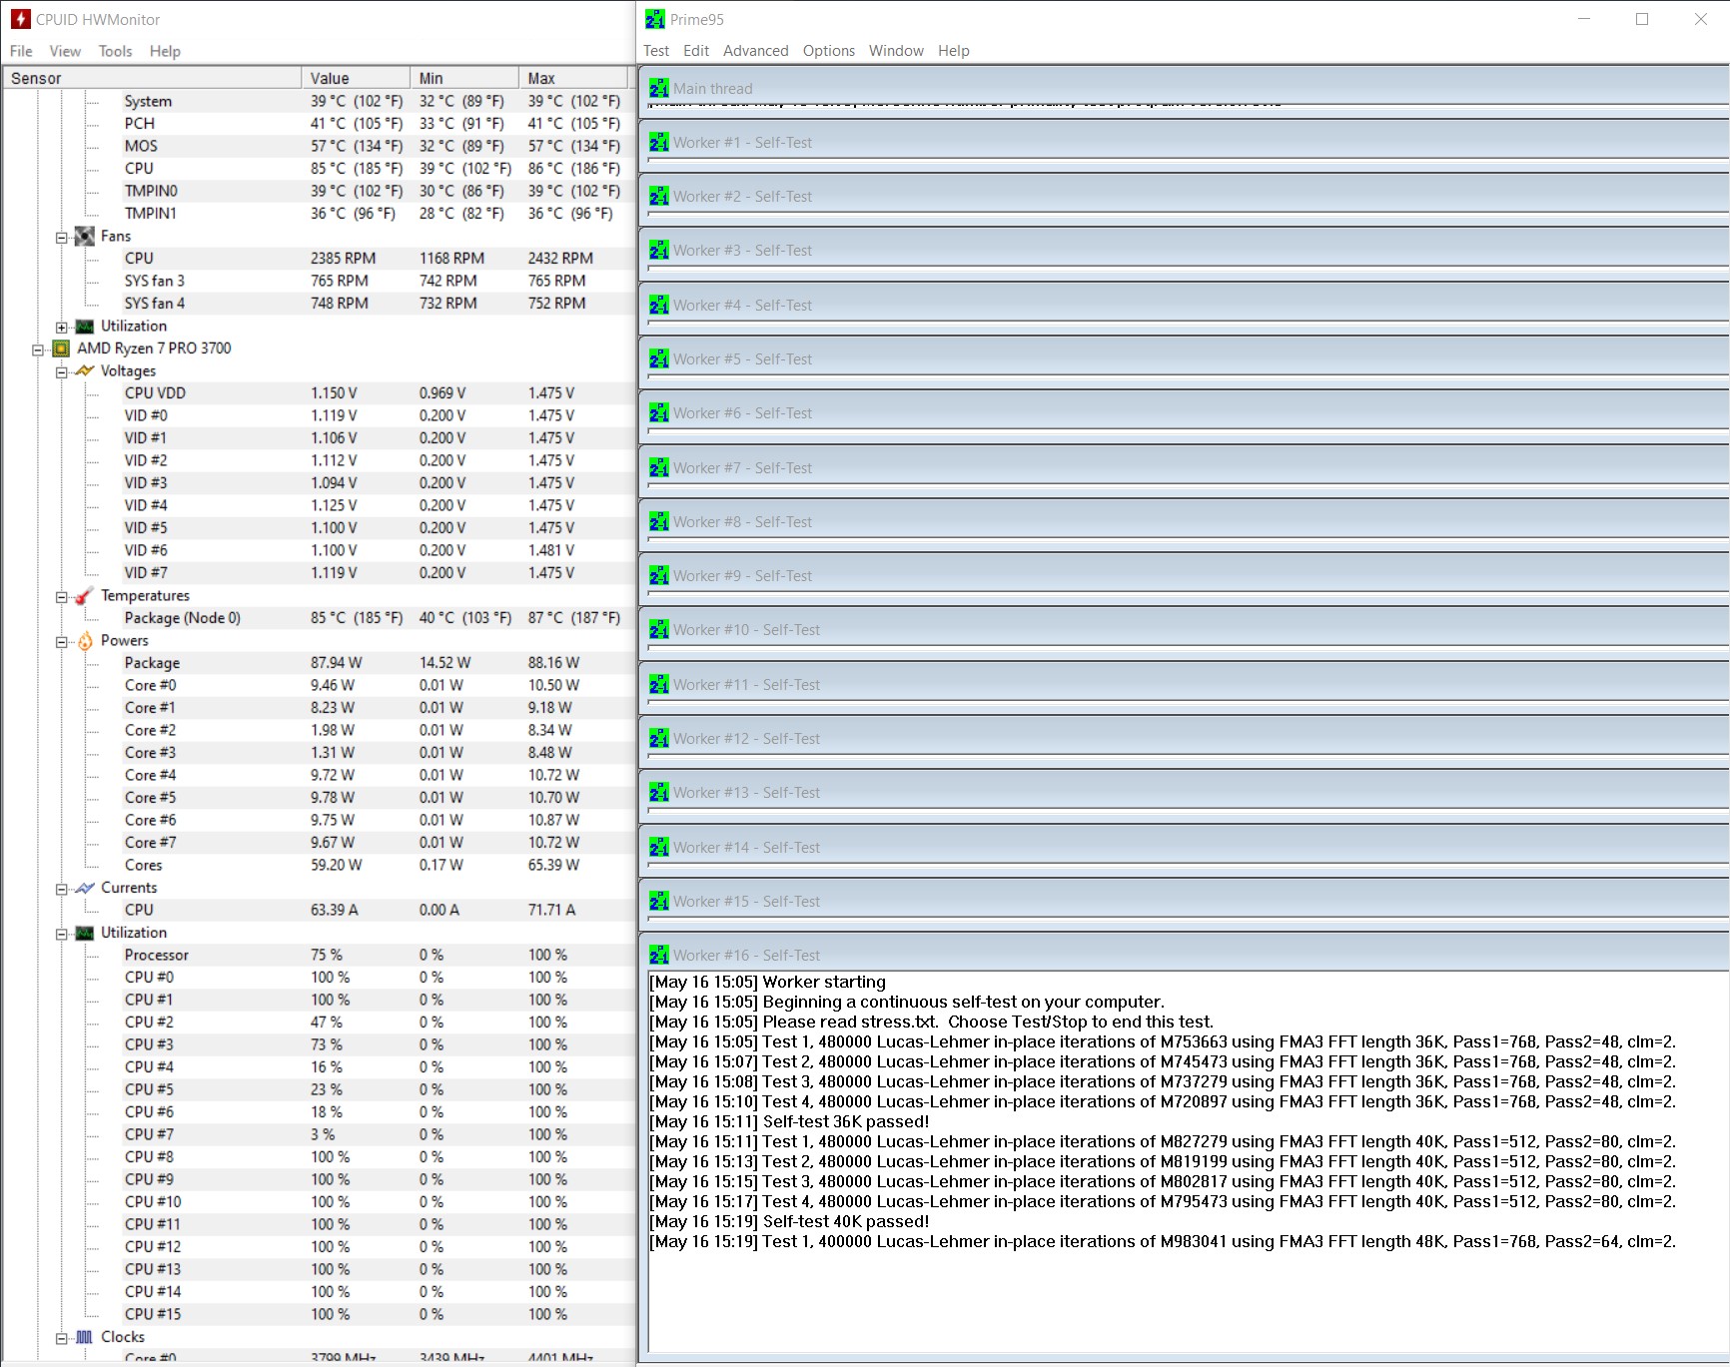Open Prime95 Help menu

pos(953,51)
